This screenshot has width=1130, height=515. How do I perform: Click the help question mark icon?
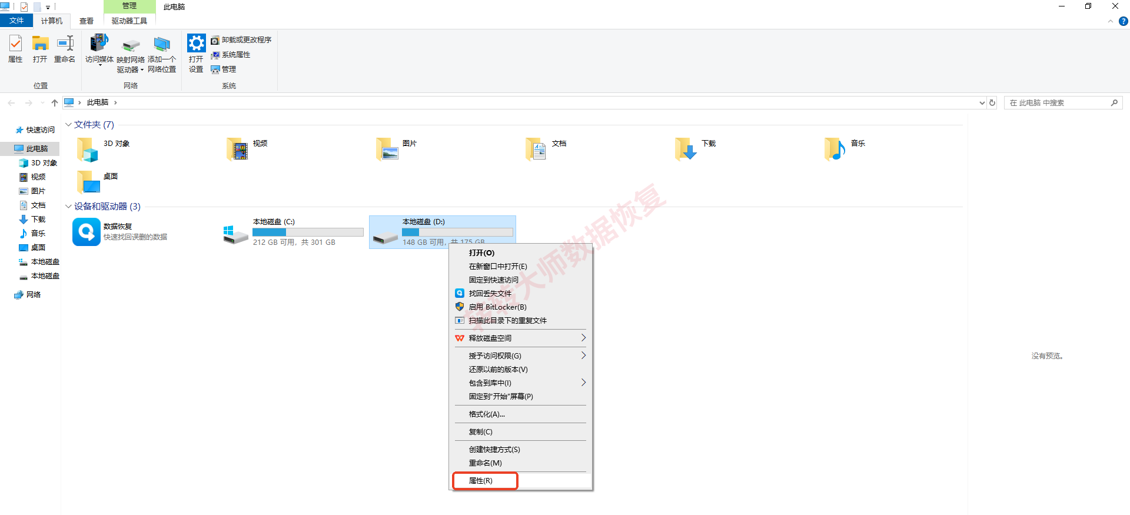coord(1123,21)
